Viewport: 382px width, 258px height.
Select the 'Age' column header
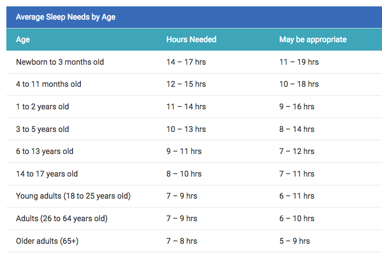(x=23, y=40)
